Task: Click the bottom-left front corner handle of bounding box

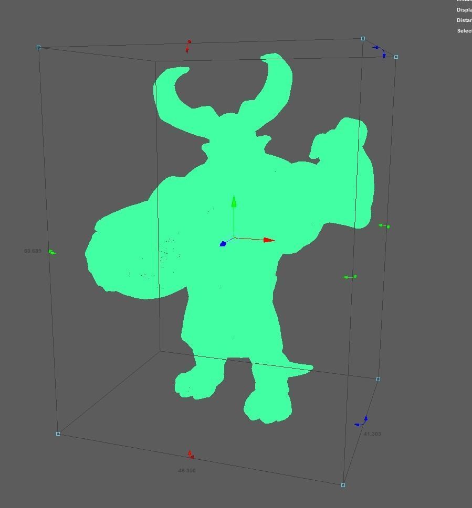Action: click(58, 434)
